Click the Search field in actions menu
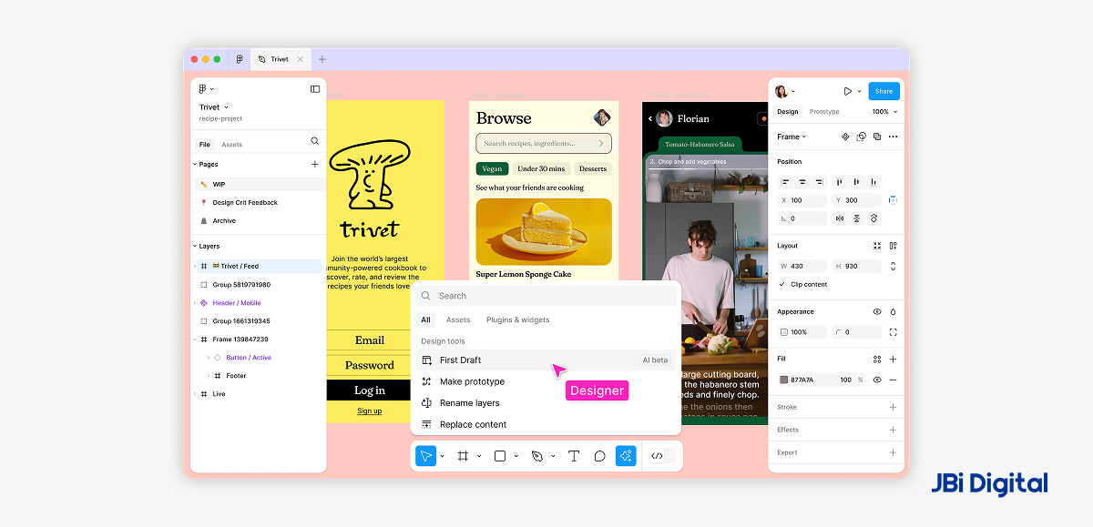Viewport: 1093px width, 527px height. pyautogui.click(x=546, y=296)
